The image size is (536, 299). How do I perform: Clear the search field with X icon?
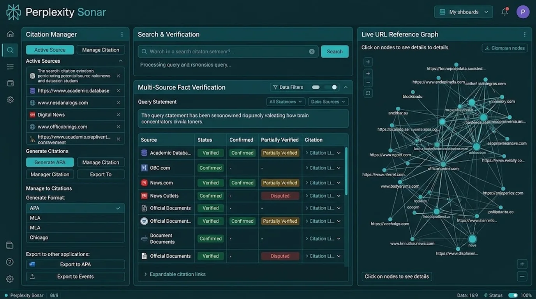point(312,51)
